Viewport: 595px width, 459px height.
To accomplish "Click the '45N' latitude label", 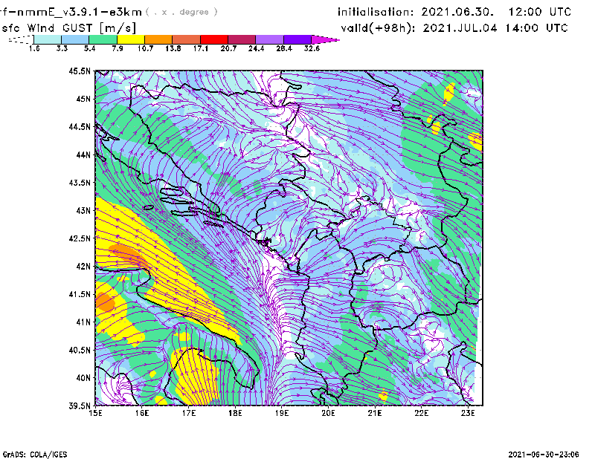I will point(83,99).
